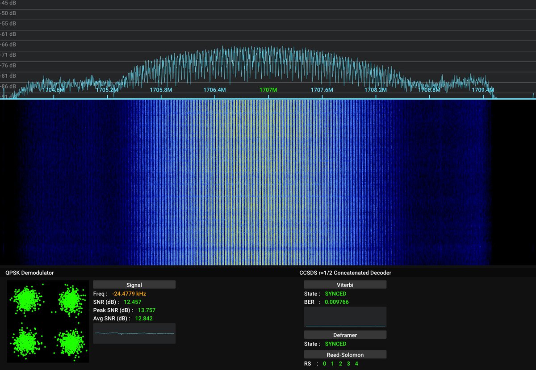
Task: Click the -66 dB scale label
Action: pyautogui.click(x=8, y=44)
